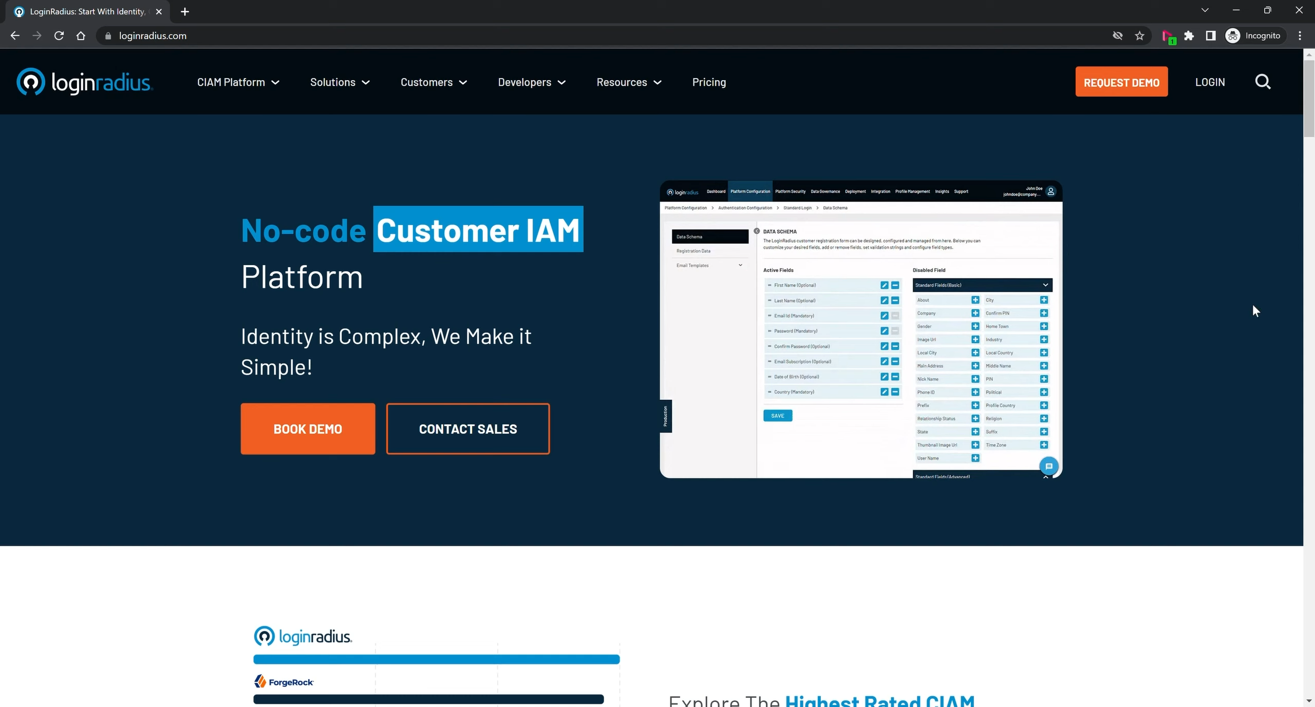Viewport: 1315px width, 707px height.
Task: Click the REQUEST DEMO button
Action: 1121,82
